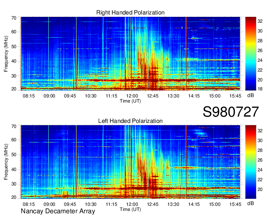Click 60 MHz tick on right-handed plot
267x216 pixels.
14,32
